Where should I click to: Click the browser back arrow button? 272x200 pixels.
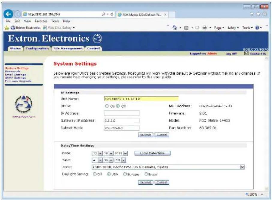8,14
